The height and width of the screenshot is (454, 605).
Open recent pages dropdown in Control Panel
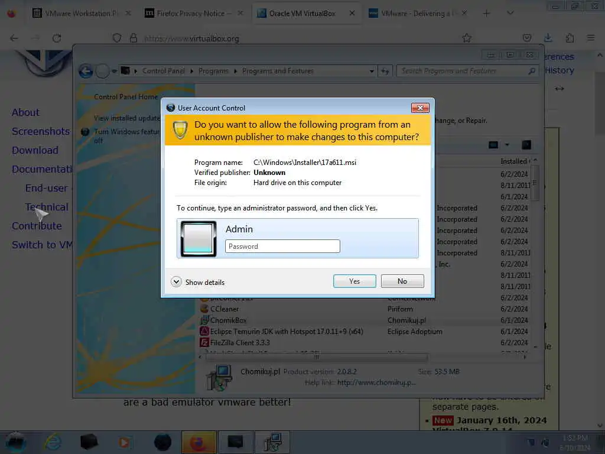pyautogui.click(x=114, y=71)
